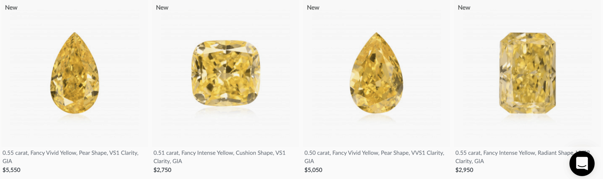Open the 0.50 carat Pear Shape VVS1 listing link

374,153
